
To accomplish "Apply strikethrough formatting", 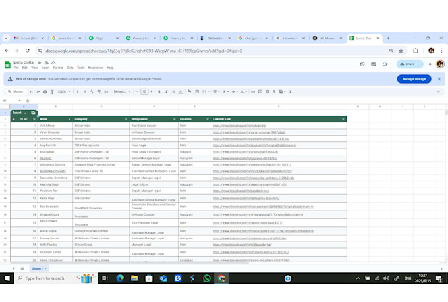I will 173,92.
